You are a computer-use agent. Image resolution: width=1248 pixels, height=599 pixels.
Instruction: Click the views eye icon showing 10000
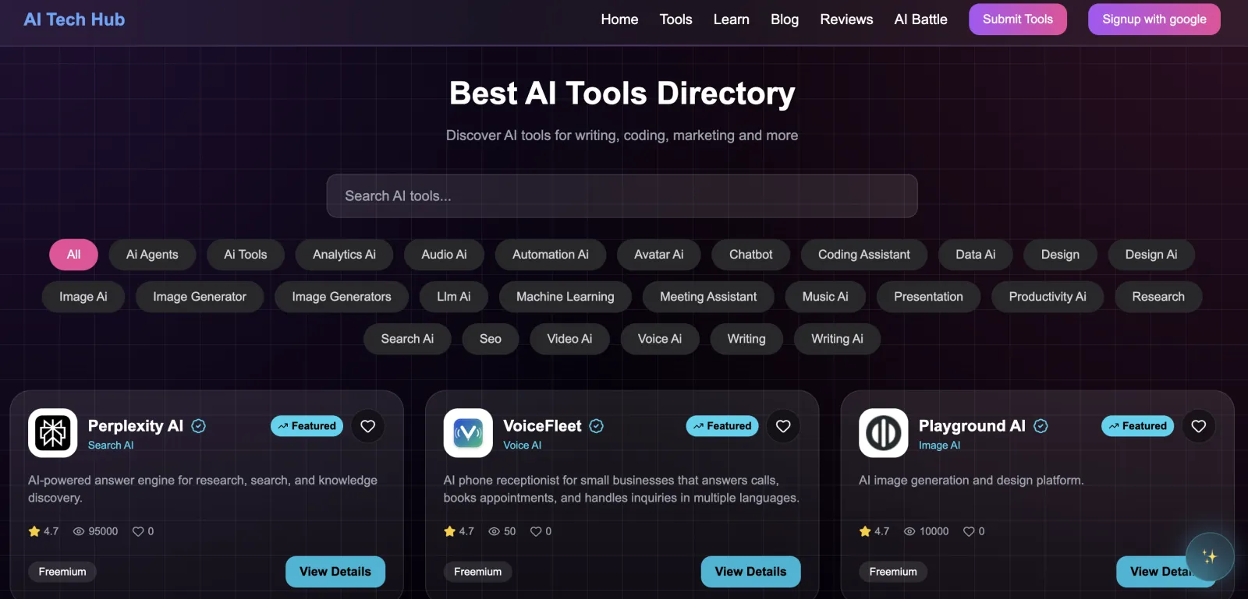click(x=909, y=531)
